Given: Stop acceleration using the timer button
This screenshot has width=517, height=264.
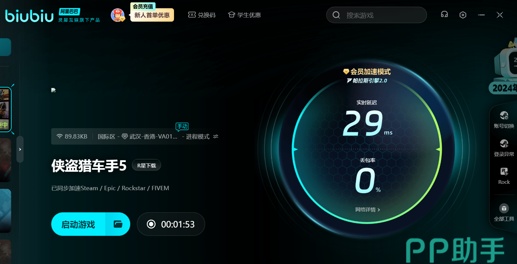Looking at the screenshot, I should [x=171, y=224].
